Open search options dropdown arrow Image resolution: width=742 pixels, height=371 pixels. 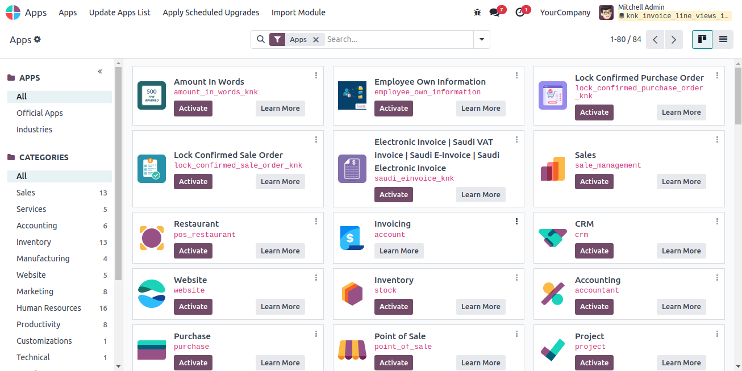tap(482, 39)
